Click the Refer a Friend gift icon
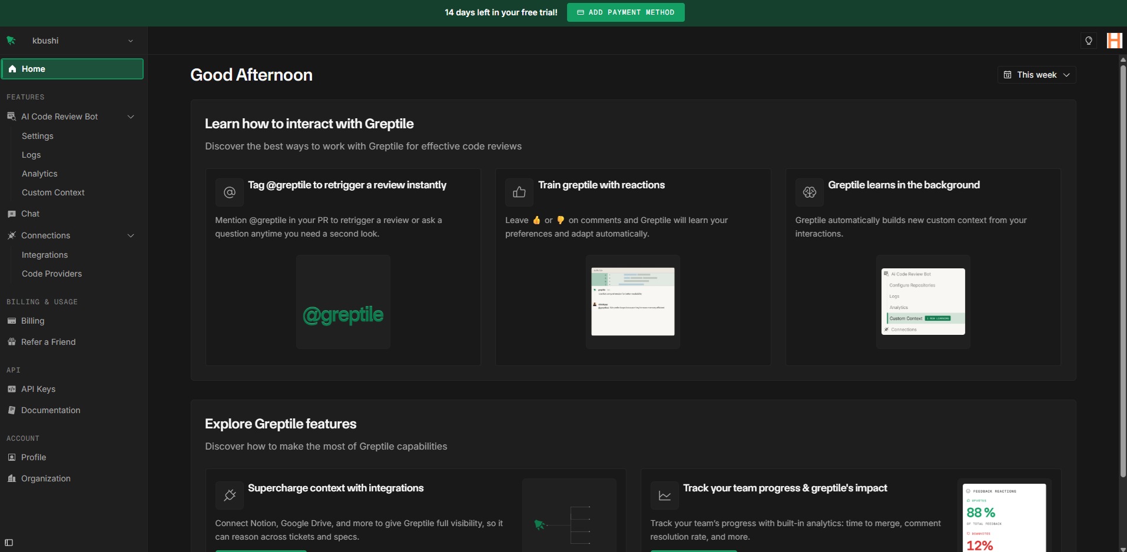 pos(11,342)
